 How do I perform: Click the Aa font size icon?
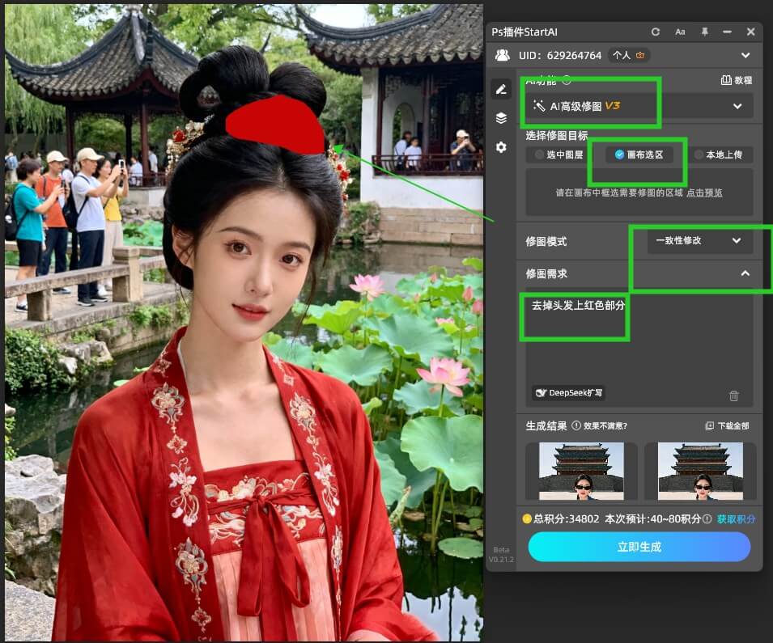(680, 32)
